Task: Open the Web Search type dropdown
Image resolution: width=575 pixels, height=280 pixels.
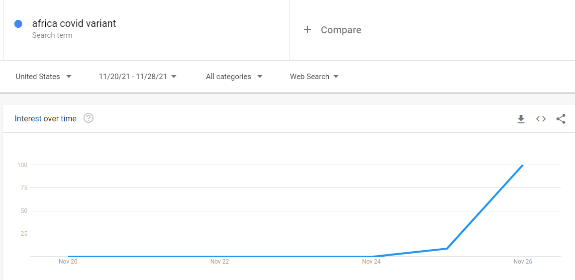Action: click(314, 77)
